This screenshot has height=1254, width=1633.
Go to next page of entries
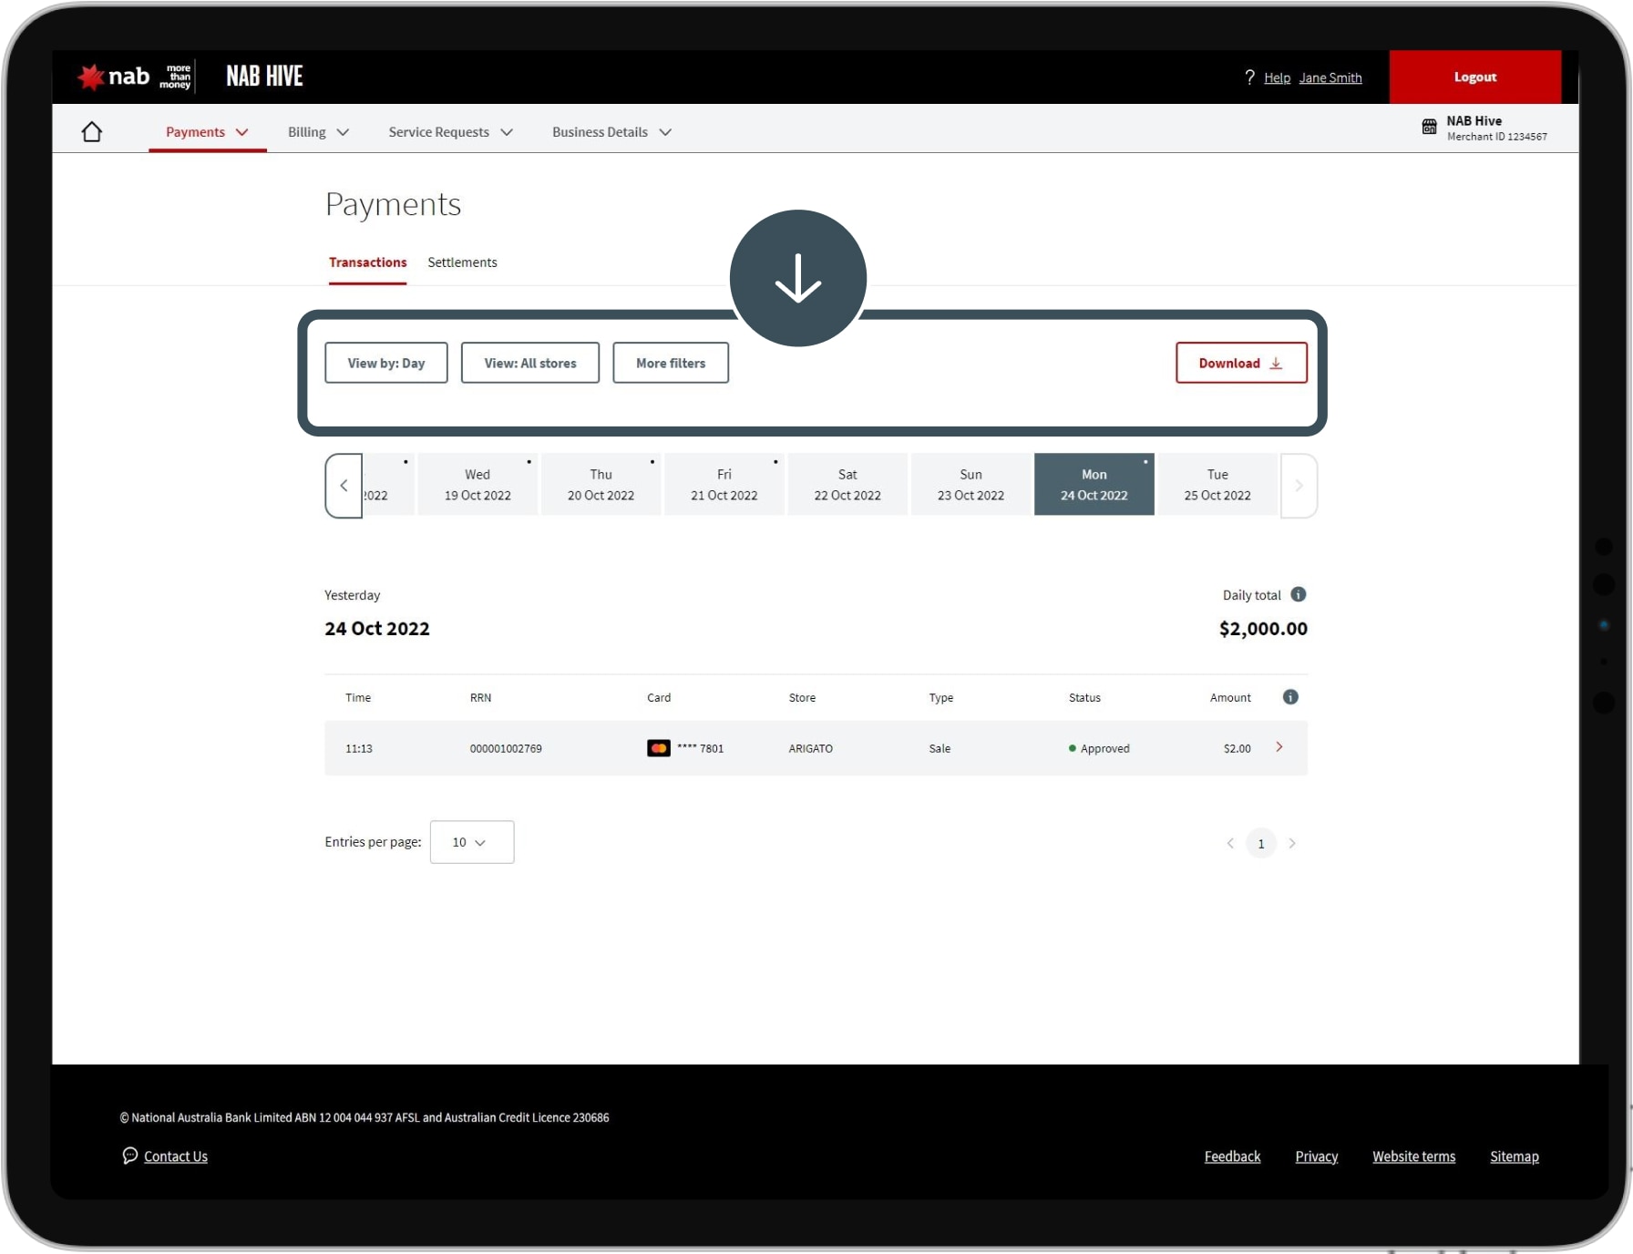coord(1292,843)
